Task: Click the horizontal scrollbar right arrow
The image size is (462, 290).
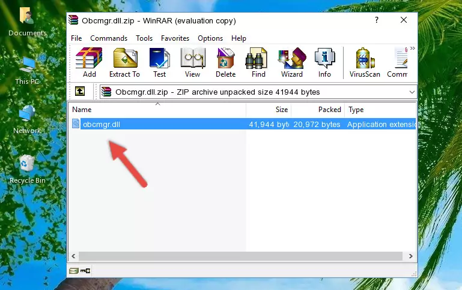Action: [411, 256]
